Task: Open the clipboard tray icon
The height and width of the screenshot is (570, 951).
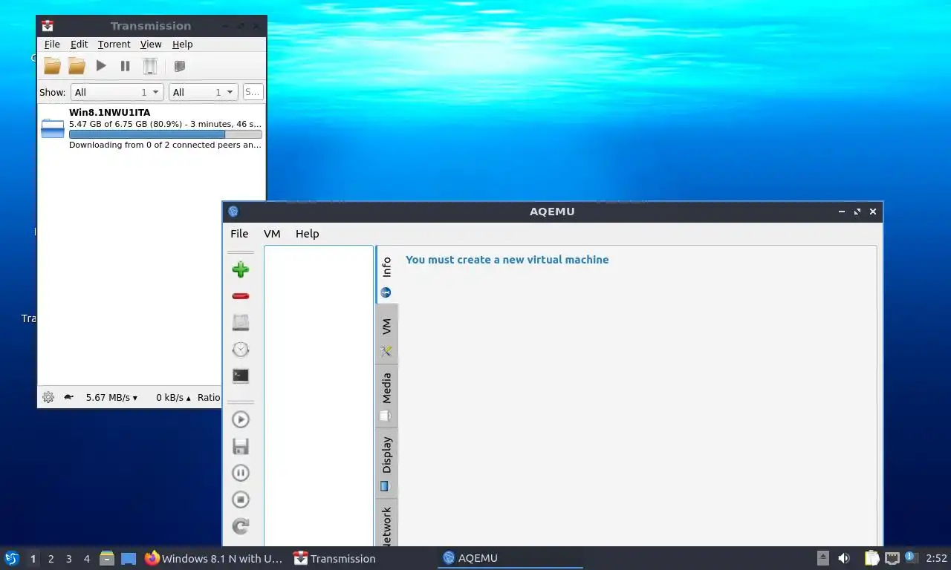Action: click(872, 558)
